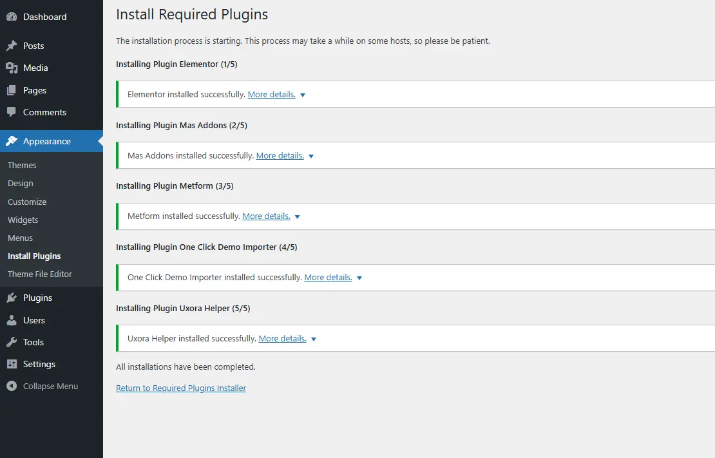Viewport: 715px width, 458px height.
Task: Select Install Plugins submenu item
Action: [34, 256]
